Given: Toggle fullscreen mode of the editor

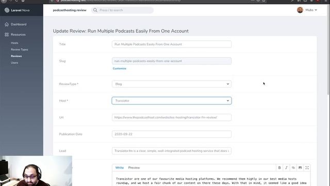Looking at the screenshot, I should 307,167.
